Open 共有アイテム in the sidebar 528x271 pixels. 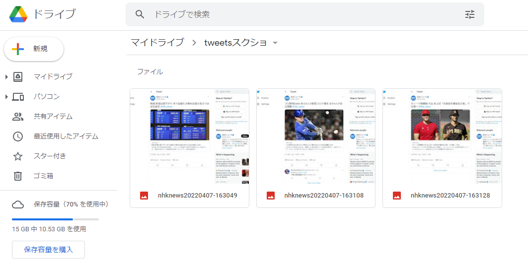pos(53,117)
